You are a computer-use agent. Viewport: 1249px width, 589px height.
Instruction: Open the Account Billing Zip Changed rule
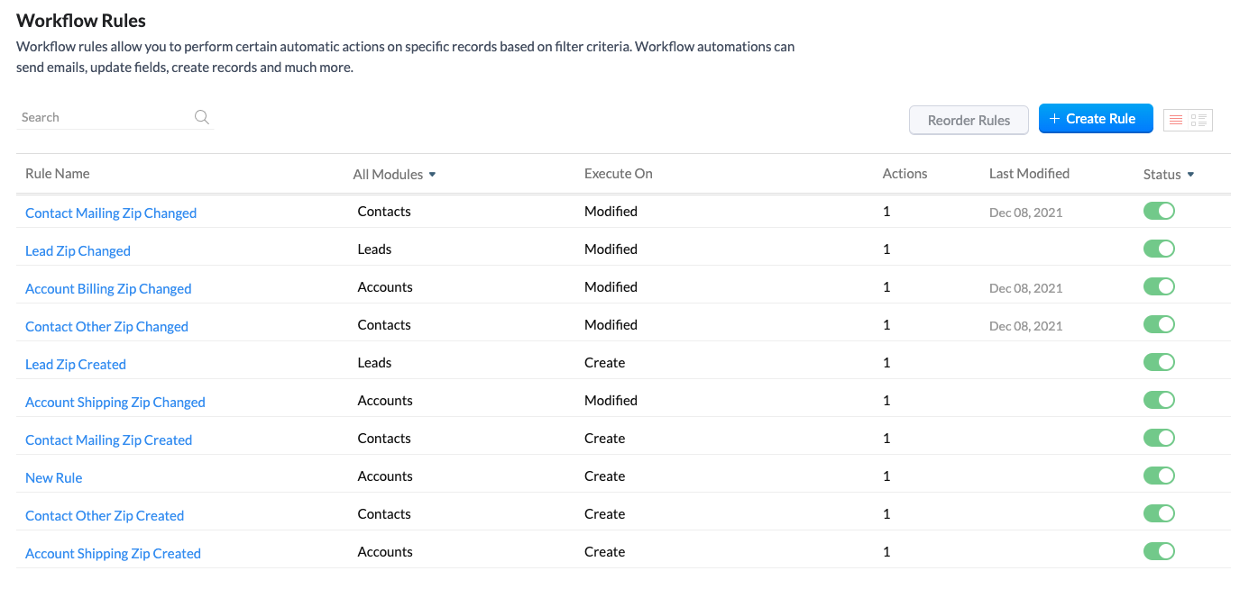tap(108, 289)
